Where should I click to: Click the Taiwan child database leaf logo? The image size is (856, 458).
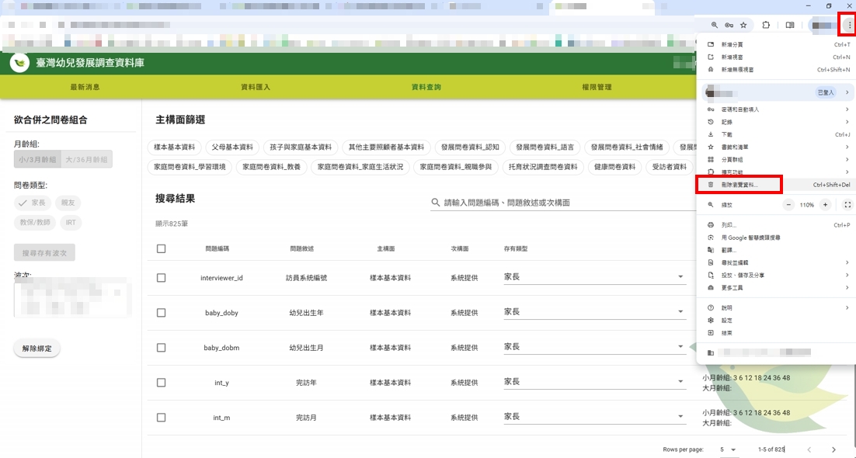coord(20,63)
